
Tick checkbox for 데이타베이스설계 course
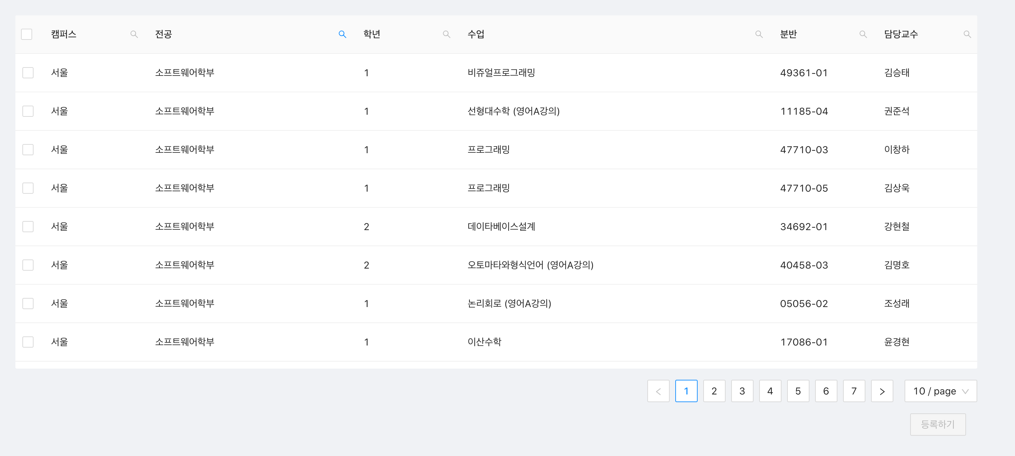pyautogui.click(x=28, y=227)
